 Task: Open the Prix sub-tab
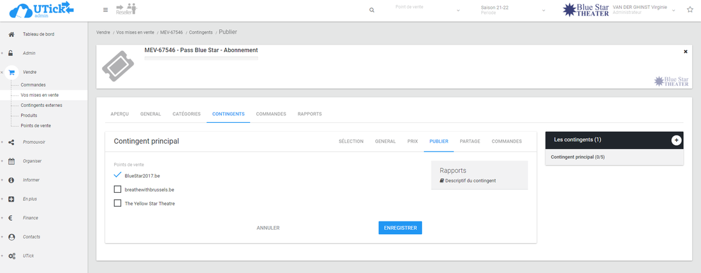click(412, 141)
